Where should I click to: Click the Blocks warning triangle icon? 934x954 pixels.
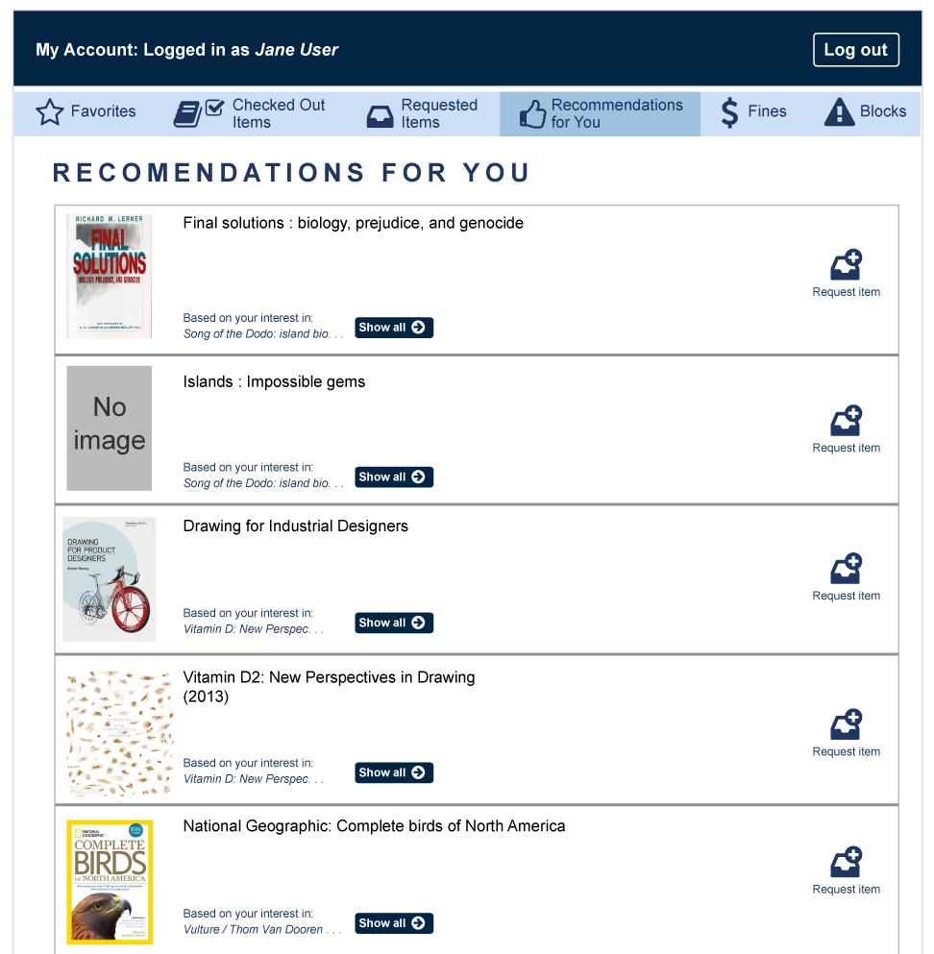(x=839, y=112)
